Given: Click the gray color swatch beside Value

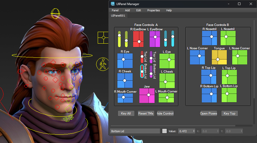Looking at the screenshot, I should pyautogui.click(x=164, y=131).
